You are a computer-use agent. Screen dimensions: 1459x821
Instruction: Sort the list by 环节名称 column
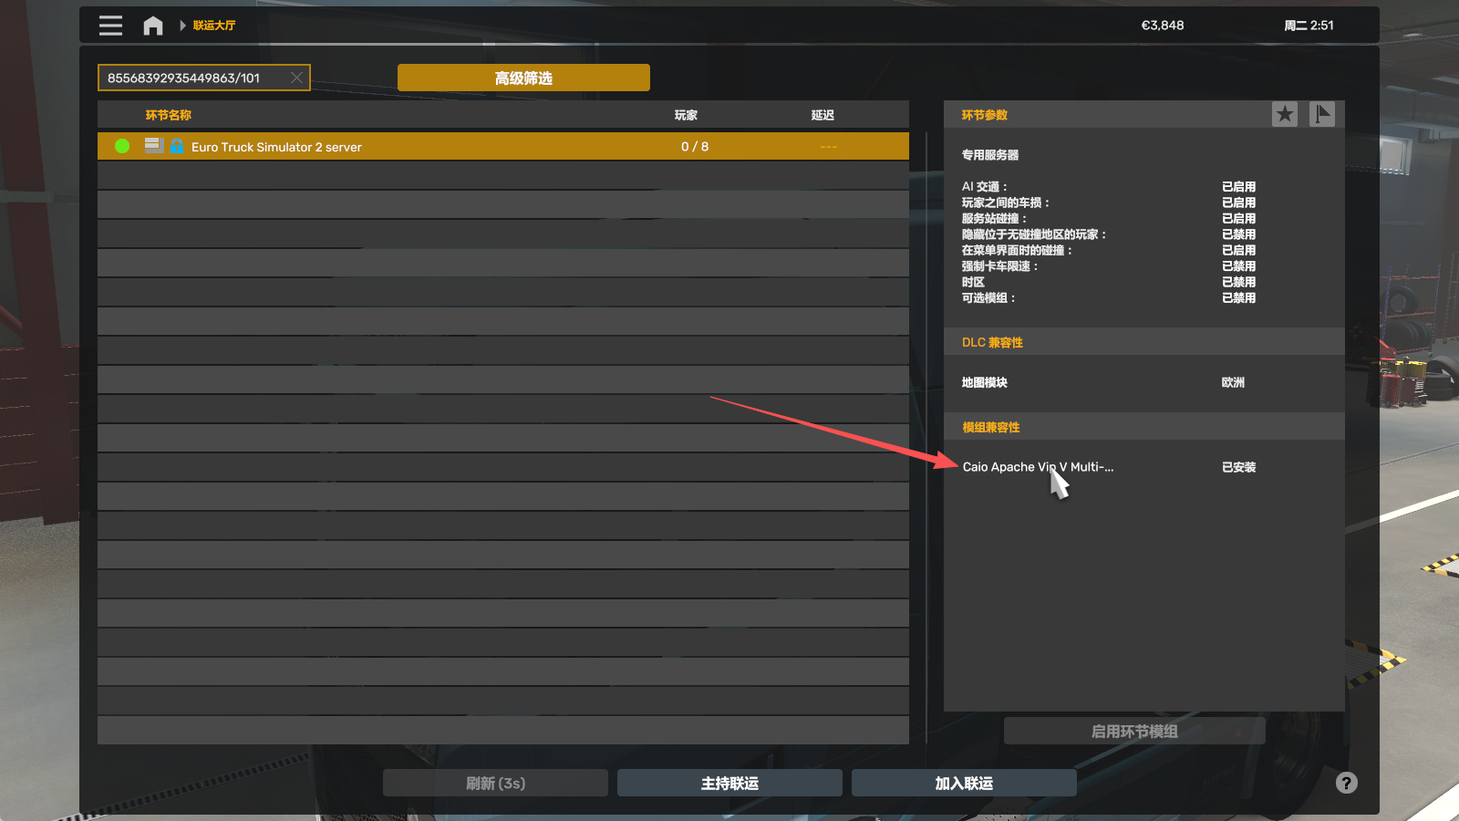[x=169, y=115]
